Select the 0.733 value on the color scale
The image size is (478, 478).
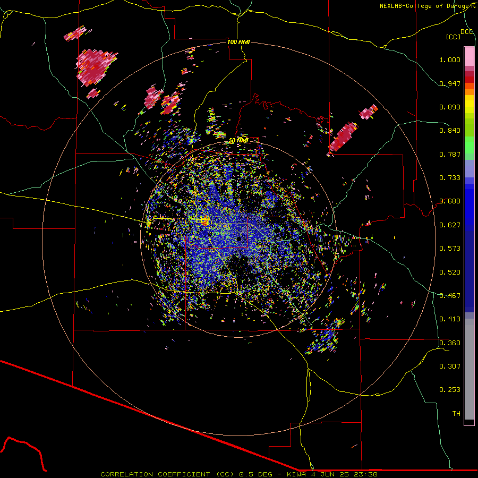point(450,178)
